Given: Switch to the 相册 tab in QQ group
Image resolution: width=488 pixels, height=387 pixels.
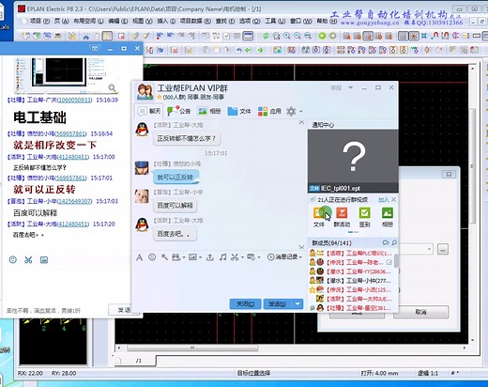Looking at the screenshot, I should tap(209, 111).
